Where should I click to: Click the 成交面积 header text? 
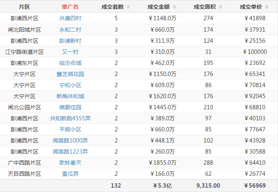point(205,7)
